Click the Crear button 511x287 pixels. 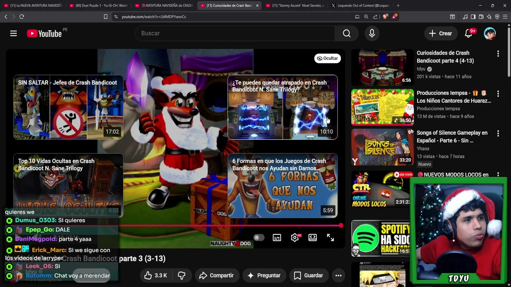pos(441,33)
